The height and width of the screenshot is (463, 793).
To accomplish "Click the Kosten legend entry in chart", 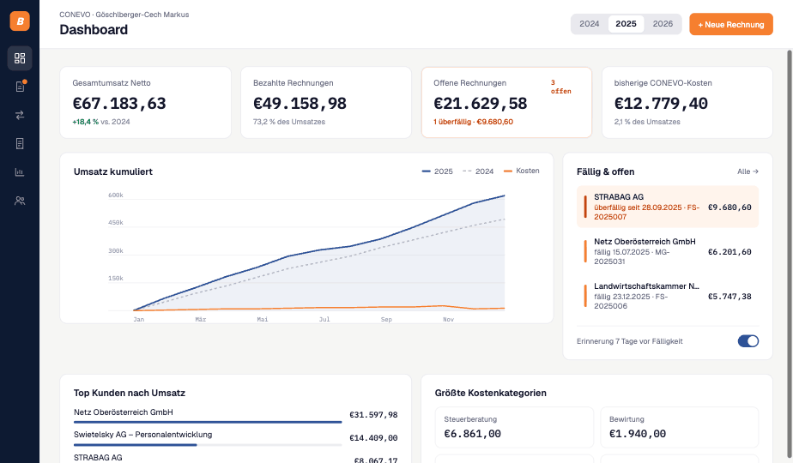I will (x=522, y=171).
